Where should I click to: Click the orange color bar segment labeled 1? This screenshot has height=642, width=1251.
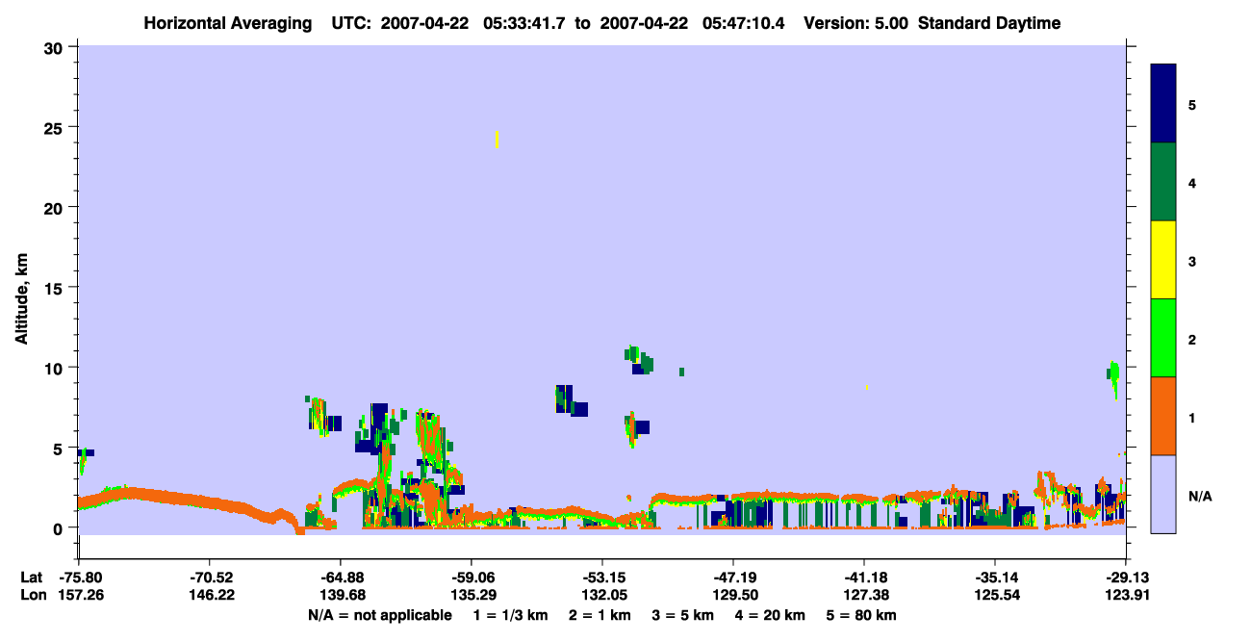[1163, 416]
